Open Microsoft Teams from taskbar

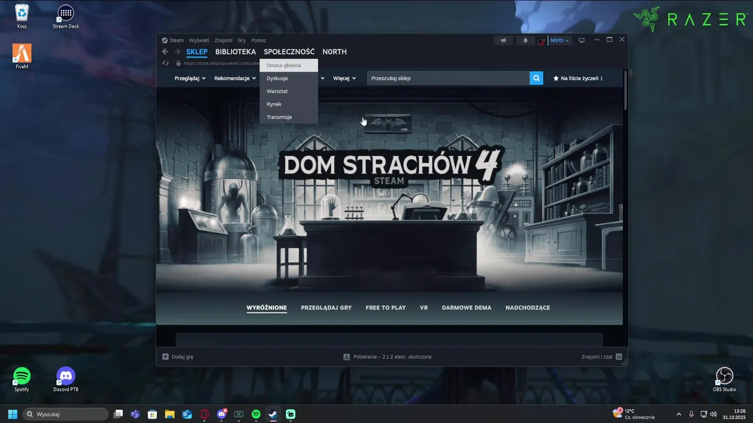click(x=135, y=414)
